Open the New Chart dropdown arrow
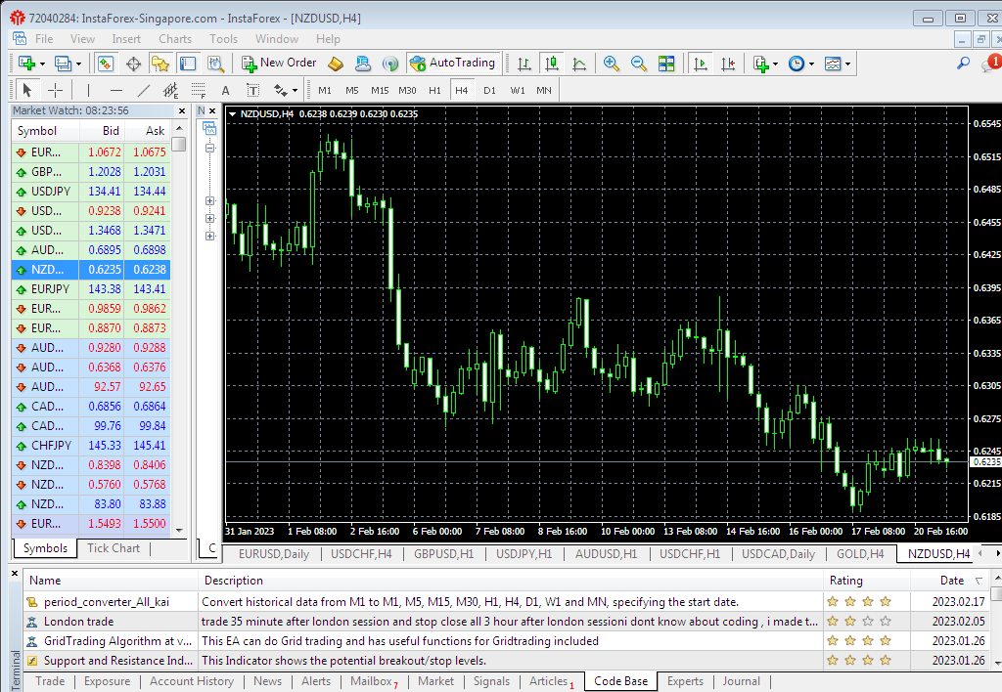Viewport: 1002px width, 692px height. click(40, 64)
